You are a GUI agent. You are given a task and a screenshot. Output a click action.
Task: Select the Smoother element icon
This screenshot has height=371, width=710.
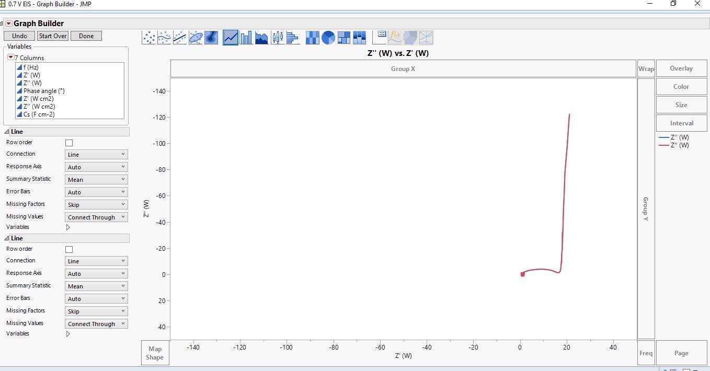point(164,37)
